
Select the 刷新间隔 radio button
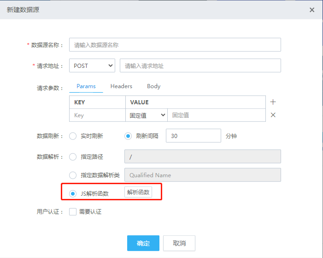128,136
